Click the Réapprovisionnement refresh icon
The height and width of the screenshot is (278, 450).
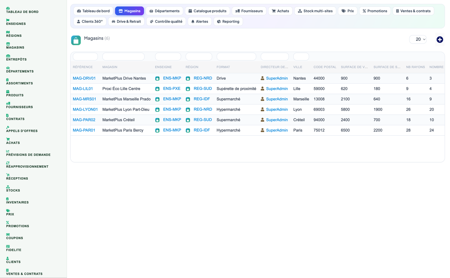pyautogui.click(x=8, y=163)
